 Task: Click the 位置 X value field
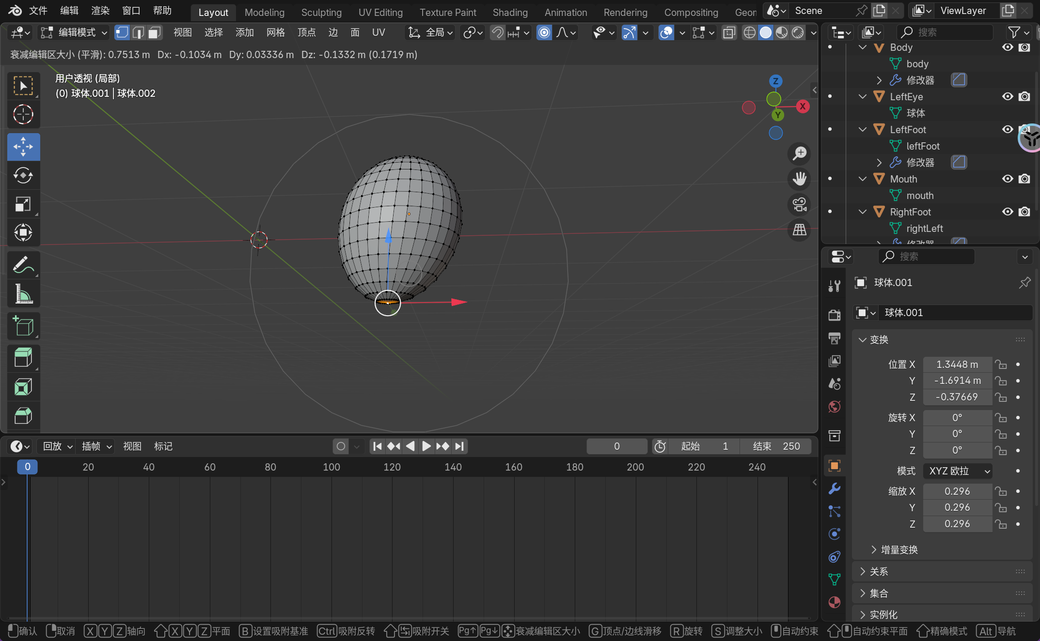point(957,364)
